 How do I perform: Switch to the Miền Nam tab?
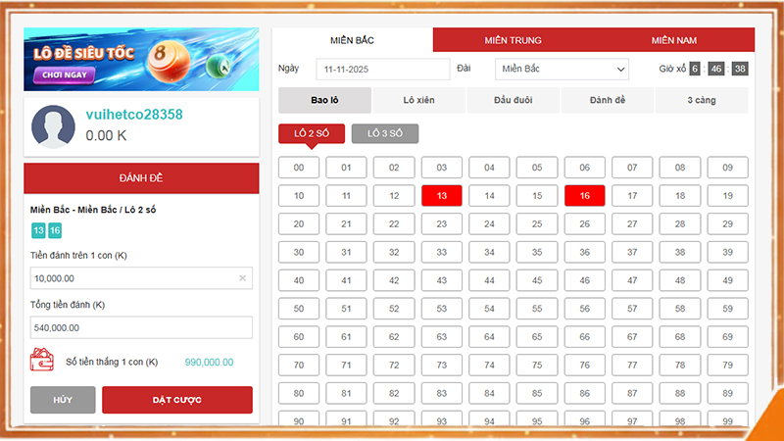pyautogui.click(x=674, y=40)
